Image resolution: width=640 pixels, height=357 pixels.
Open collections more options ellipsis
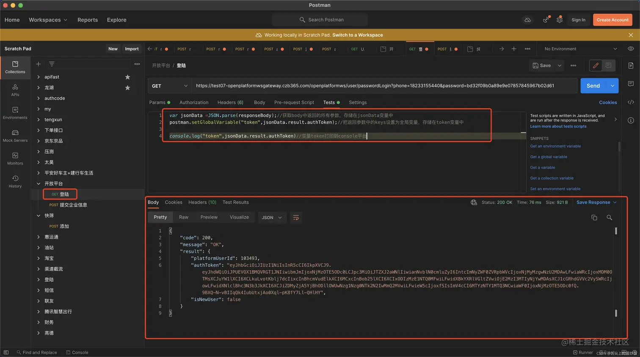click(x=137, y=64)
